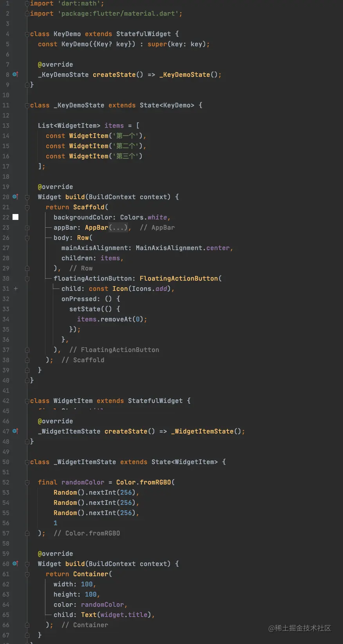This screenshot has width=343, height=644.
Task: Click the first Random().nextInt(256) on line 53
Action: 94,492
